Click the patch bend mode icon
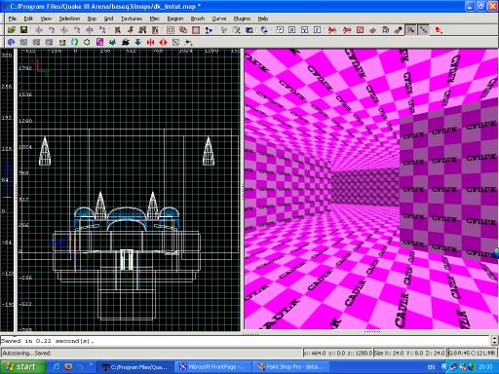 click(x=385, y=30)
